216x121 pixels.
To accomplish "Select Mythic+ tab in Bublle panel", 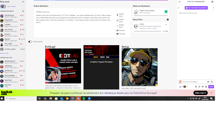I will (96, 57).
